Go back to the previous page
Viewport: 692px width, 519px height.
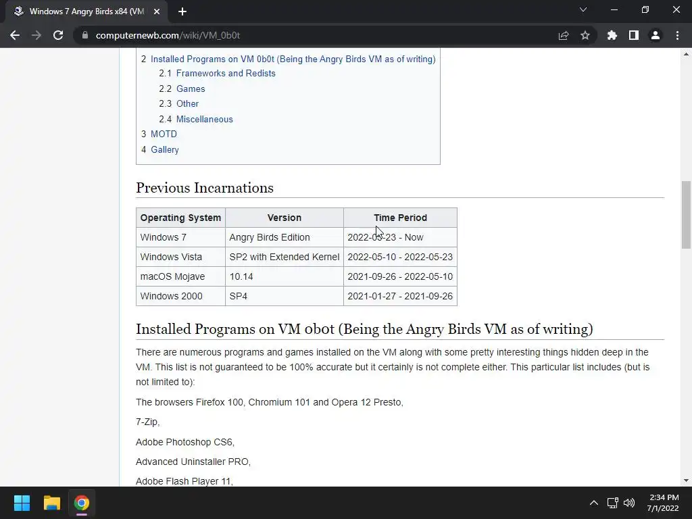[x=15, y=35]
